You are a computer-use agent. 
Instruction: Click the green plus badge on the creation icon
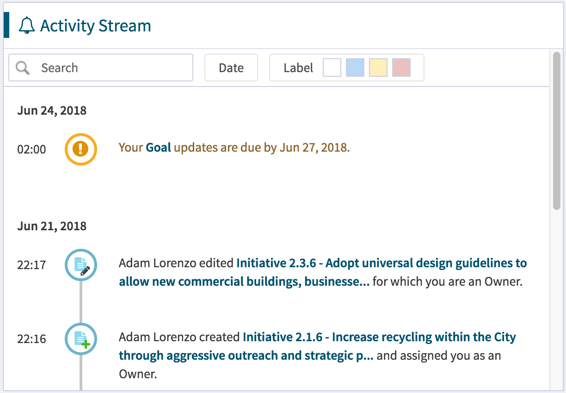tap(85, 344)
